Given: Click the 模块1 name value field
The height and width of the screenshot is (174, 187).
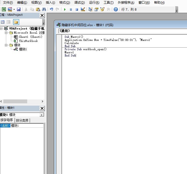Looking at the screenshot, I should click(27, 126).
